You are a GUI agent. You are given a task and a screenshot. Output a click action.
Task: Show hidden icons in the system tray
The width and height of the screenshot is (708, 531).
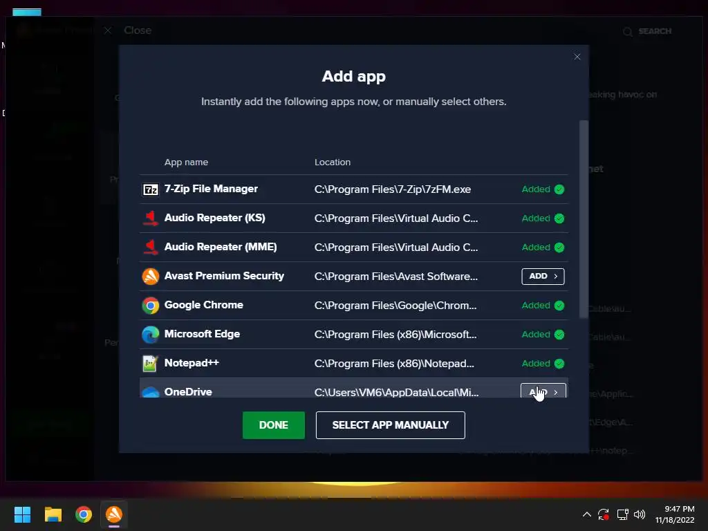pyautogui.click(x=586, y=514)
